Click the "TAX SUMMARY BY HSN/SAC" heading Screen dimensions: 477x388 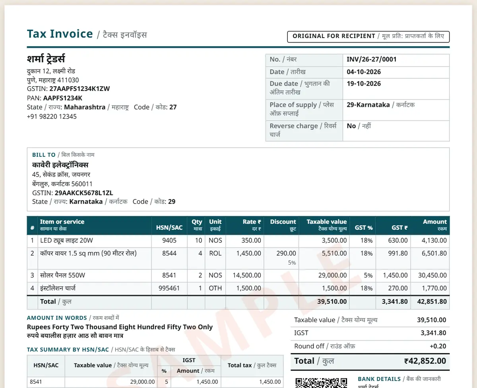click(x=68, y=350)
